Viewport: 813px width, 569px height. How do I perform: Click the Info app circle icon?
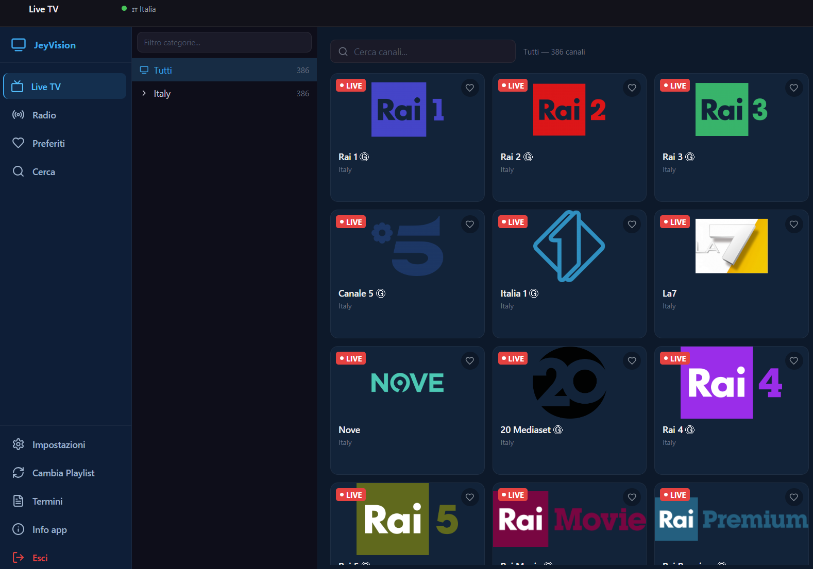coord(19,529)
